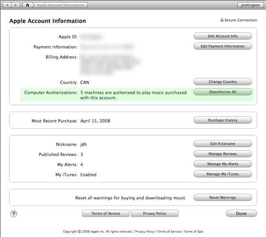This screenshot has height=237, width=266.
Task: Open Manage Reviews
Action: [x=223, y=154]
